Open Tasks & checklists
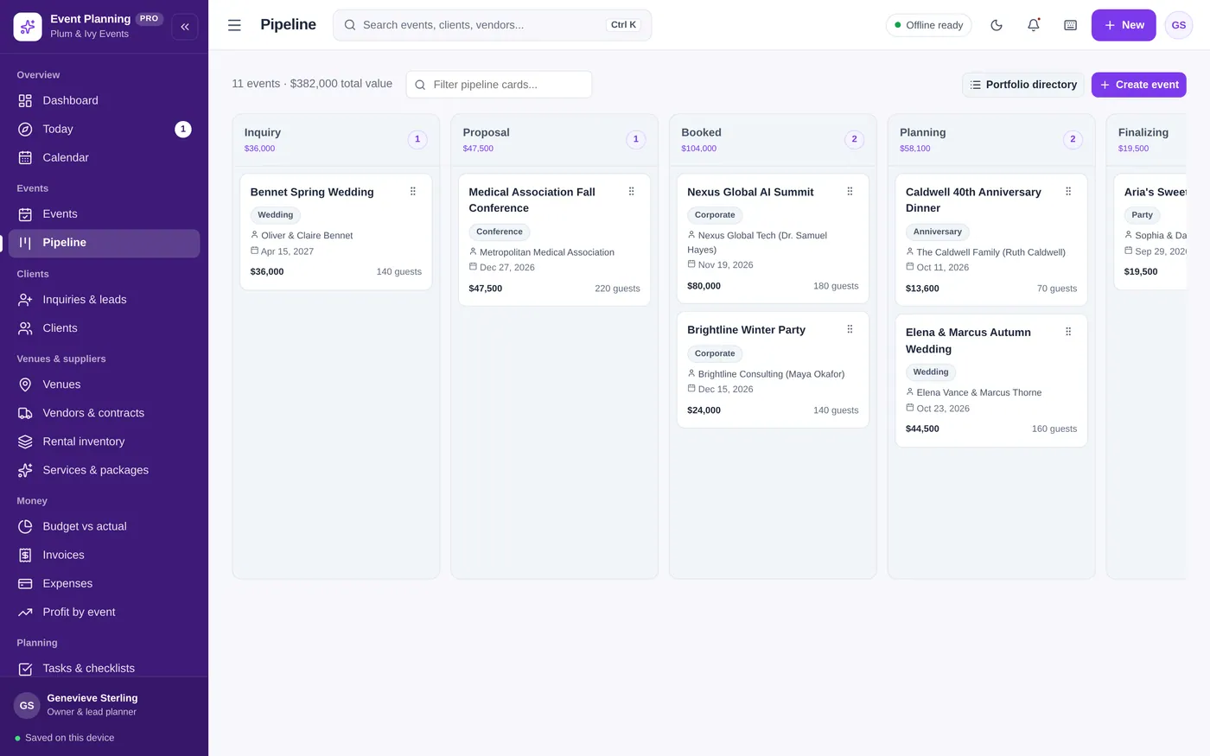 coord(104,668)
